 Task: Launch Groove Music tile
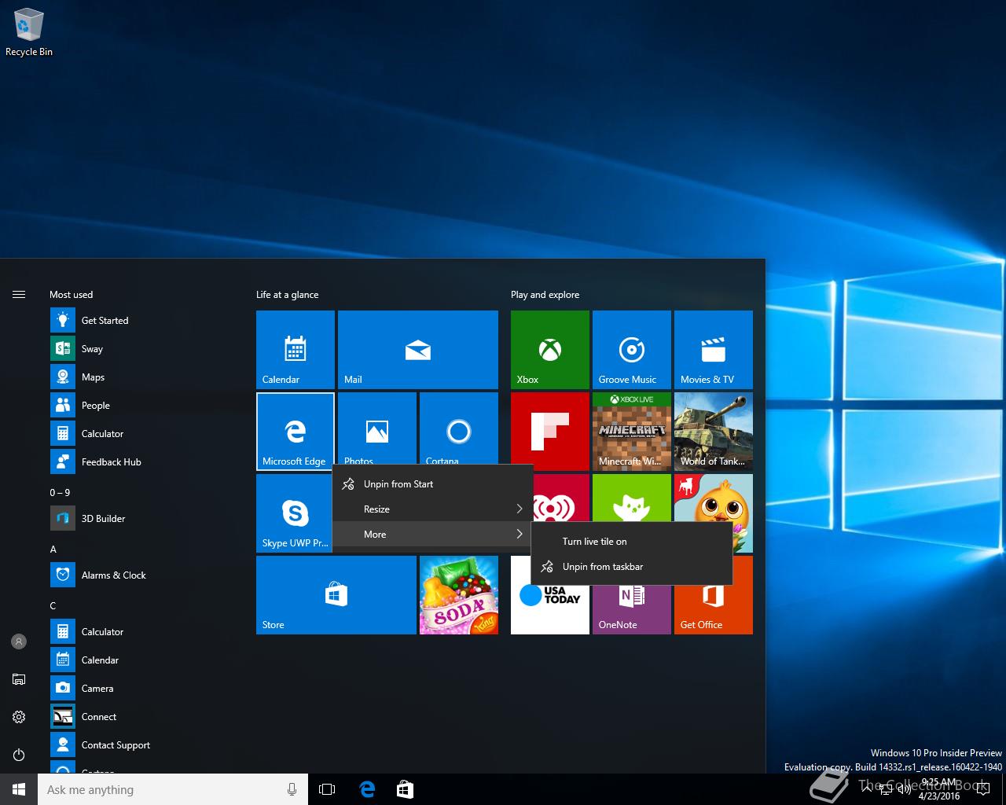pyautogui.click(x=631, y=349)
